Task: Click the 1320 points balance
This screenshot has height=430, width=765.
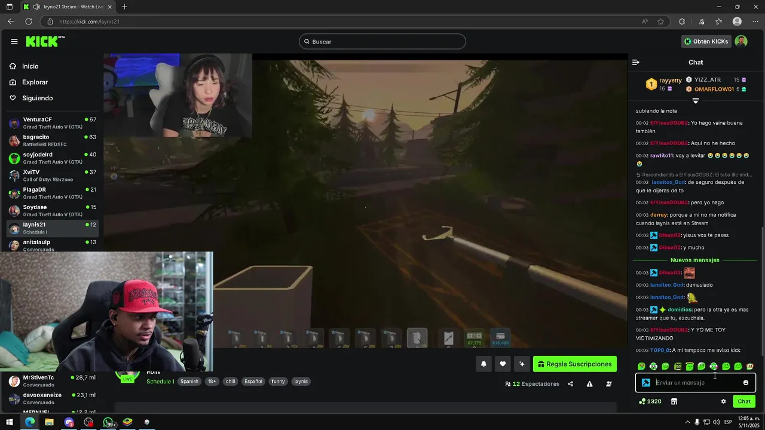Action: click(650, 401)
